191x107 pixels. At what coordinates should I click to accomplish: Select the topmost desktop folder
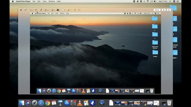[x=173, y=8]
